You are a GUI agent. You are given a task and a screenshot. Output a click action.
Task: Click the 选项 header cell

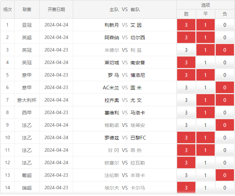tap(206, 5)
